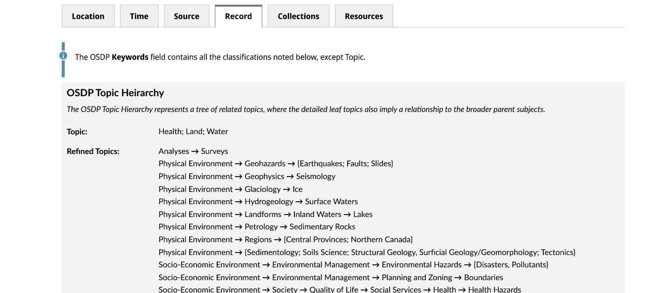Click Landforms → Inland Waters → Lakes row
The width and height of the screenshot is (652, 293).
pos(266,215)
